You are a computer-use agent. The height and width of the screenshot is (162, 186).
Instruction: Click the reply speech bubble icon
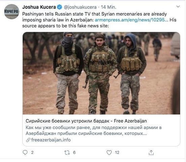click(25, 153)
